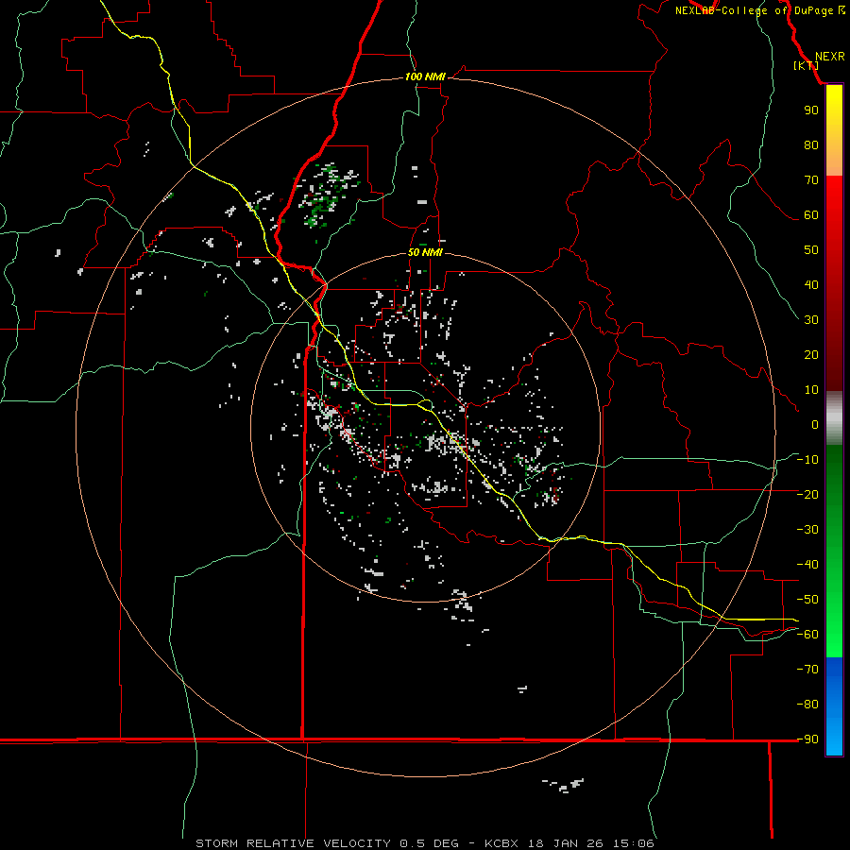Click the NEXR label above the color bar
This screenshot has width=850, height=850.
coord(829,57)
